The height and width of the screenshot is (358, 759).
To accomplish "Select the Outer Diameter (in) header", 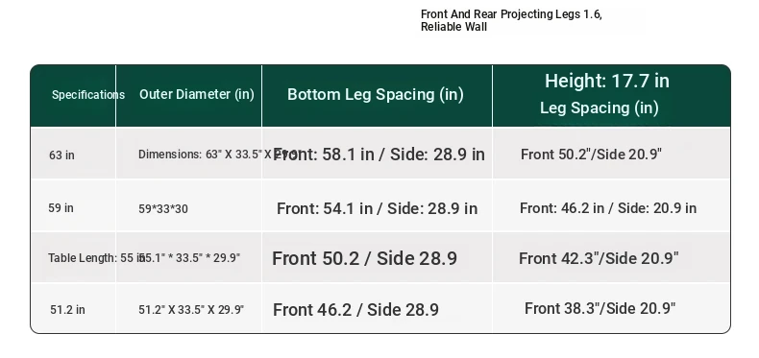I will (x=197, y=94).
